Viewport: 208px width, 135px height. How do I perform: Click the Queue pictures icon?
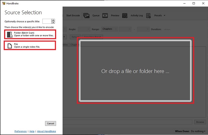[x=86, y=16]
